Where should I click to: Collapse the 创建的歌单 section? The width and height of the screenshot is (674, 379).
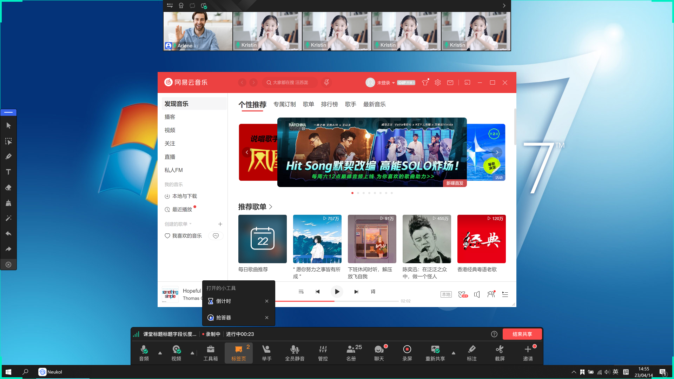click(178, 224)
